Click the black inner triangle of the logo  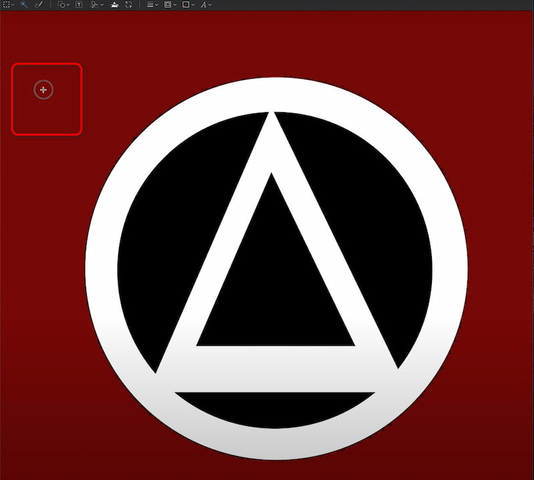click(274, 286)
